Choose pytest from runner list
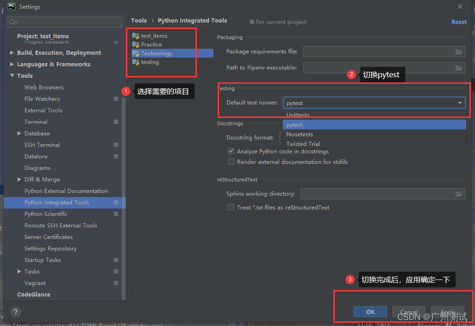 point(374,125)
